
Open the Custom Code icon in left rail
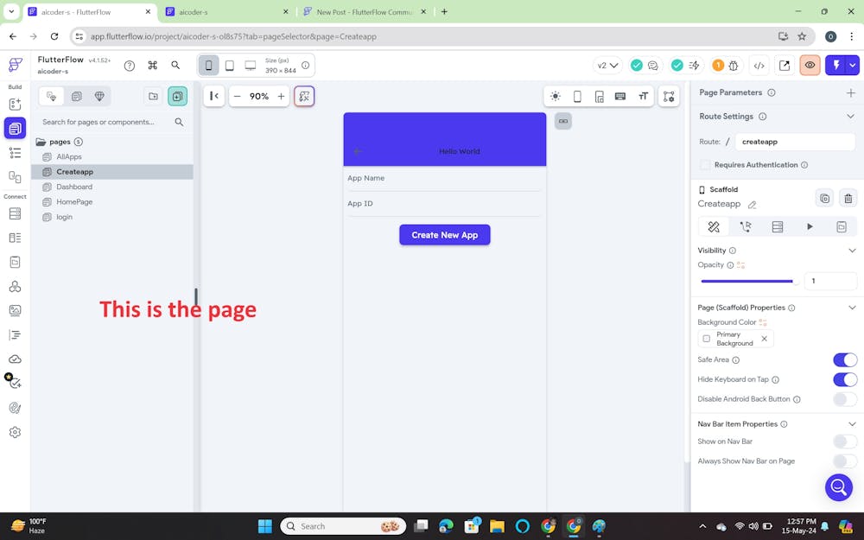tap(15, 334)
